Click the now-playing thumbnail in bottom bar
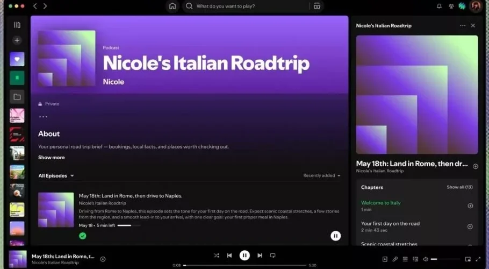 pos(18,259)
